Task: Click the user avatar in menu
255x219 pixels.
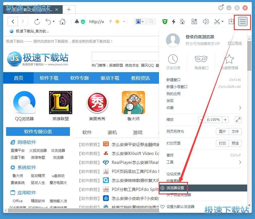Action: pos(173,40)
